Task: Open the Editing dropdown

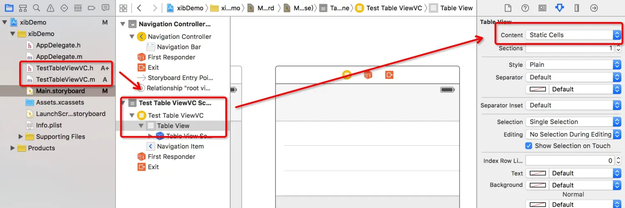Action: pyautogui.click(x=573, y=135)
